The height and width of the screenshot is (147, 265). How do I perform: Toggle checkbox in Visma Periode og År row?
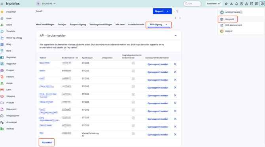(x=133, y=134)
